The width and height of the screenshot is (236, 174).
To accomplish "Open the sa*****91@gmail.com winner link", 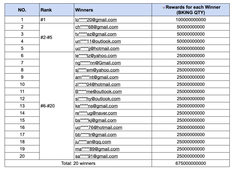I will (96, 156).
